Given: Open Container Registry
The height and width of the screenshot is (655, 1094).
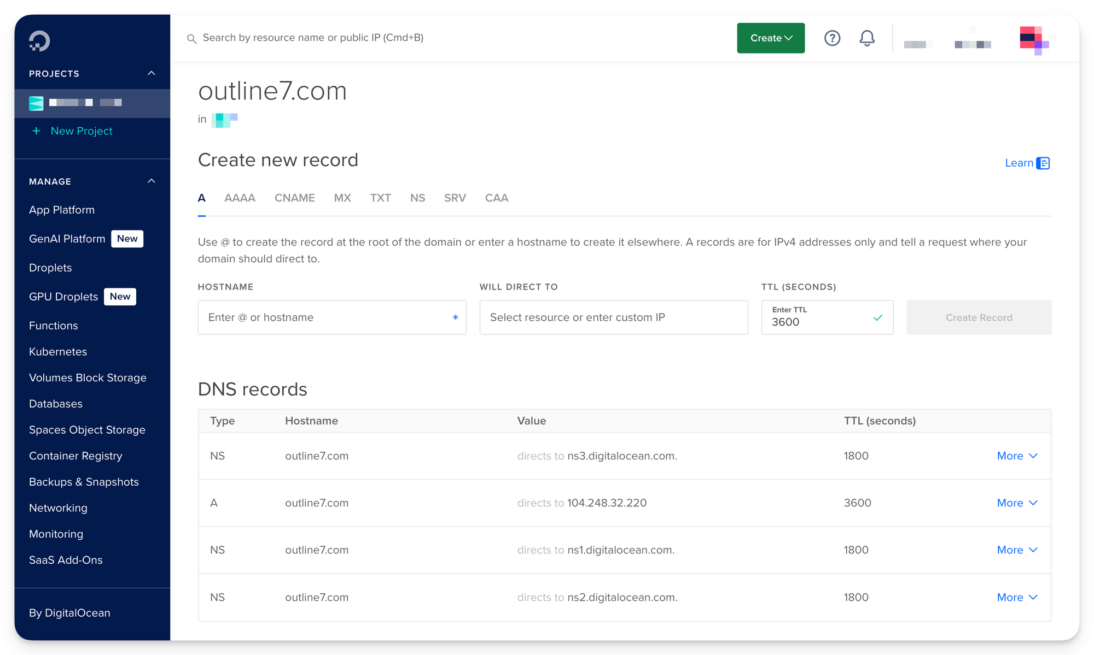Looking at the screenshot, I should point(75,456).
